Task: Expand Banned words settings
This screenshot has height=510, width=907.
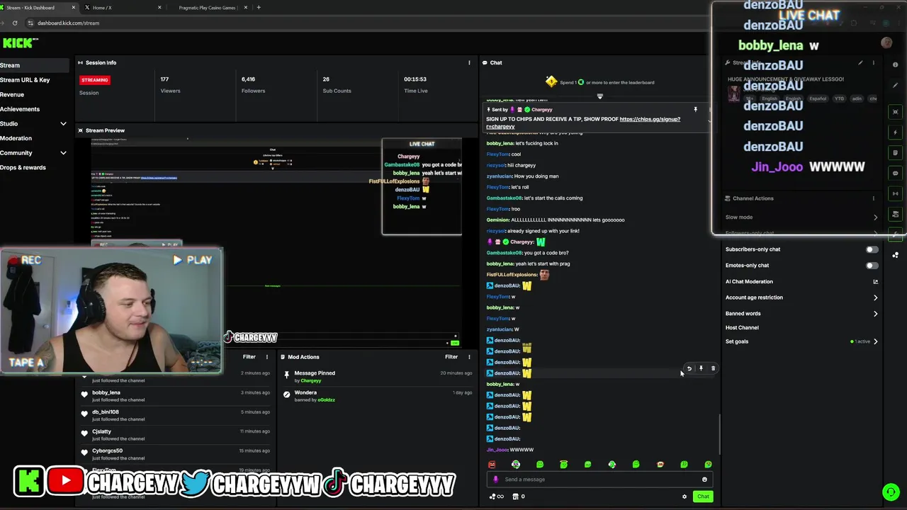Action: 875,314
